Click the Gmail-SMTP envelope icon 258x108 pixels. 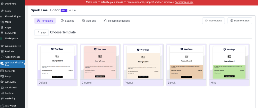[x=2, y=88]
